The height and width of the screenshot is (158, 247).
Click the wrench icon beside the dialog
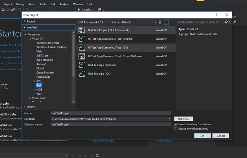235,22
